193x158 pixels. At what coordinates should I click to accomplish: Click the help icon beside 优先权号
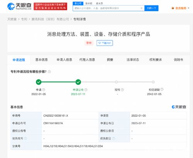[25, 138]
